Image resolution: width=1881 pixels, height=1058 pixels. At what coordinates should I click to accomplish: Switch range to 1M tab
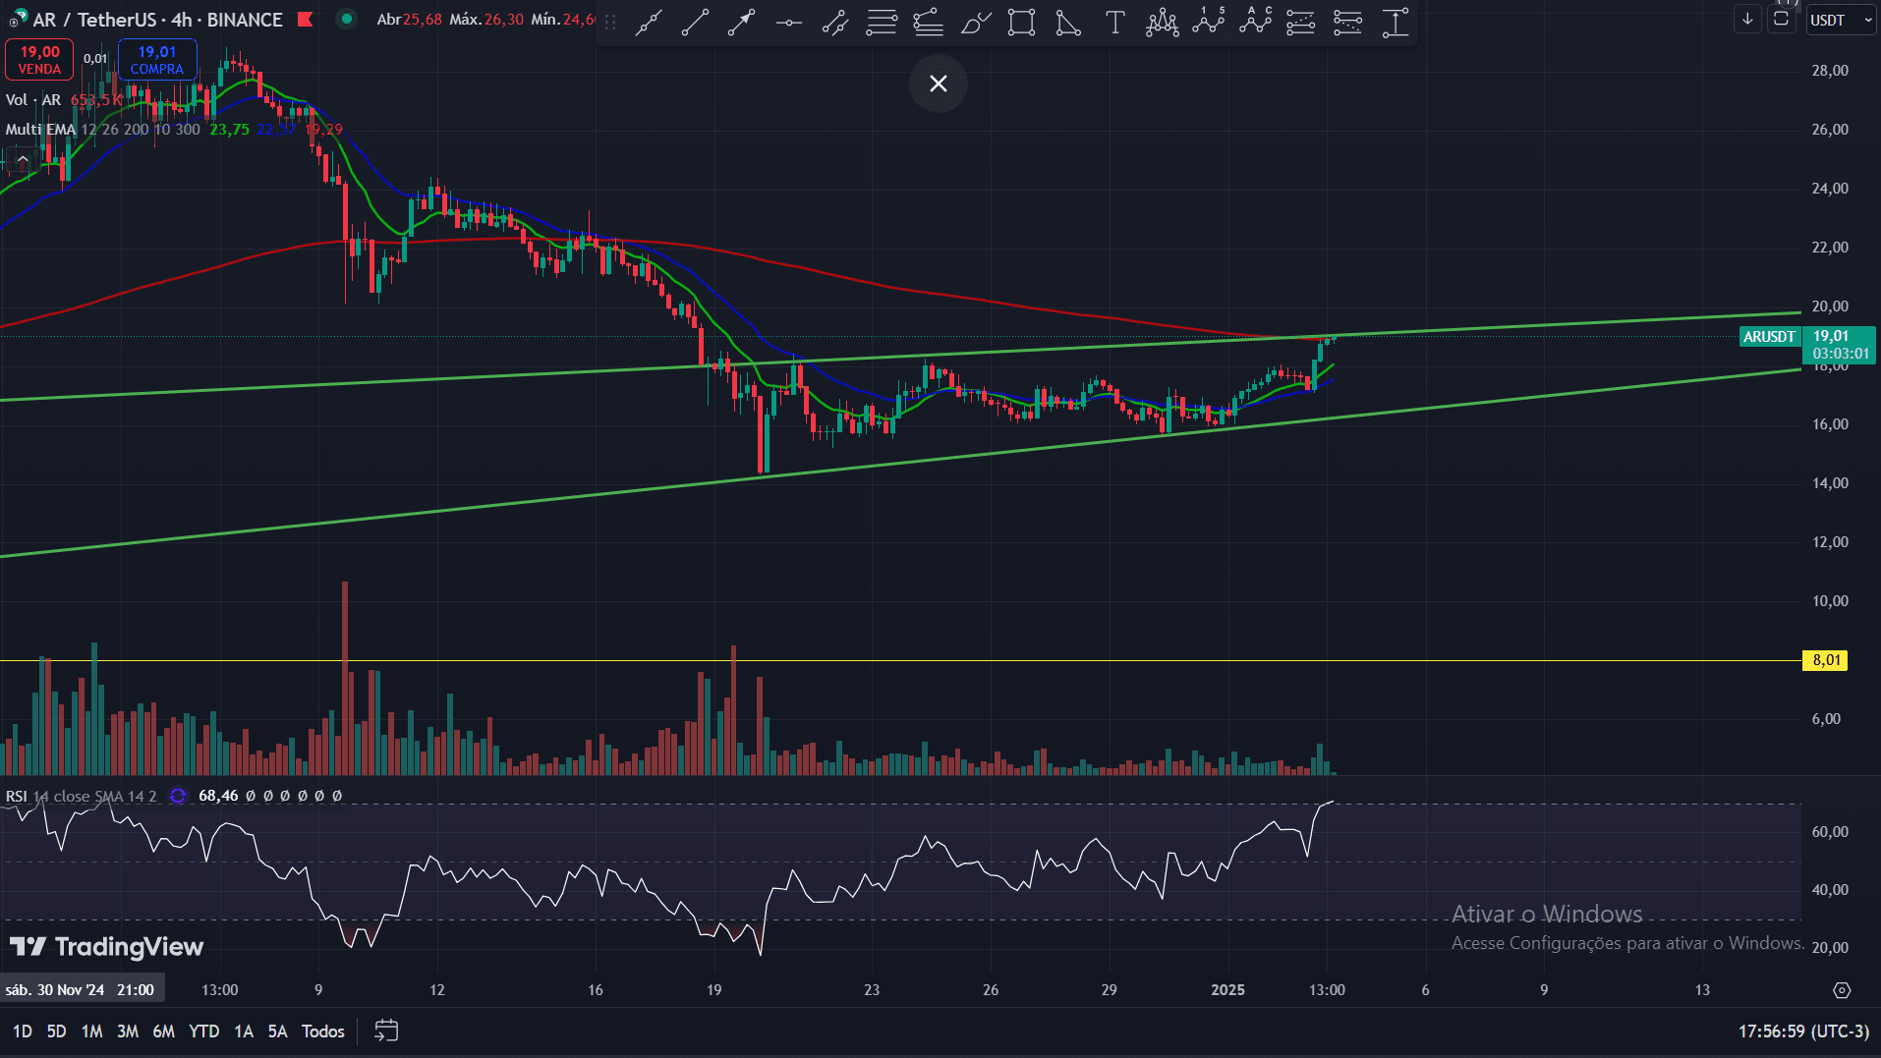[91, 1030]
